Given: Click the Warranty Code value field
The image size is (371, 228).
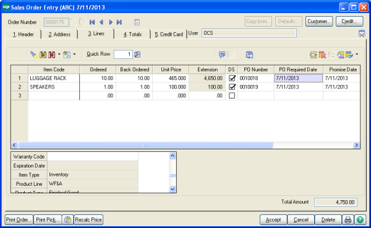Looking at the screenshot, I should pos(93,156).
